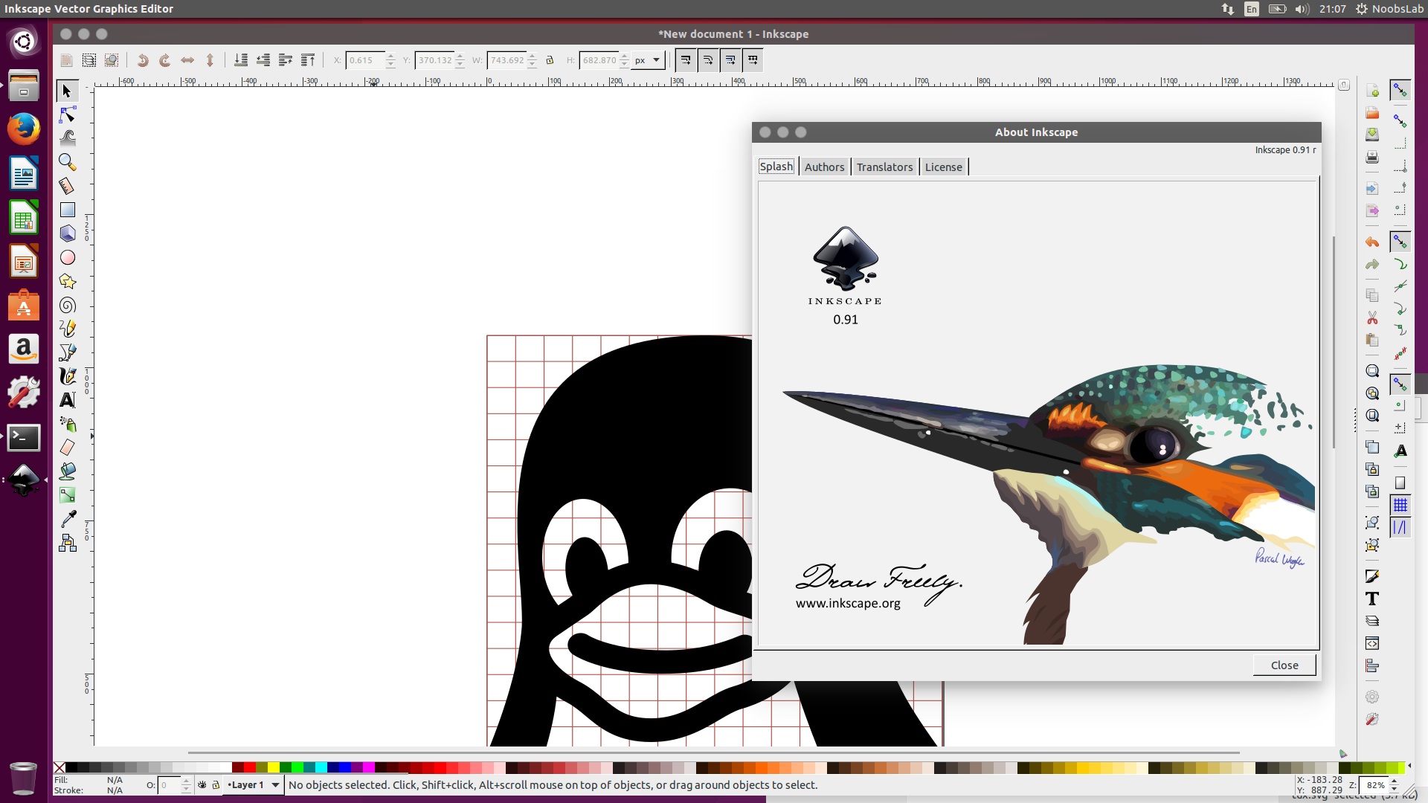Select the Rectangle tool
This screenshot has height=803, width=1428.
coord(68,209)
